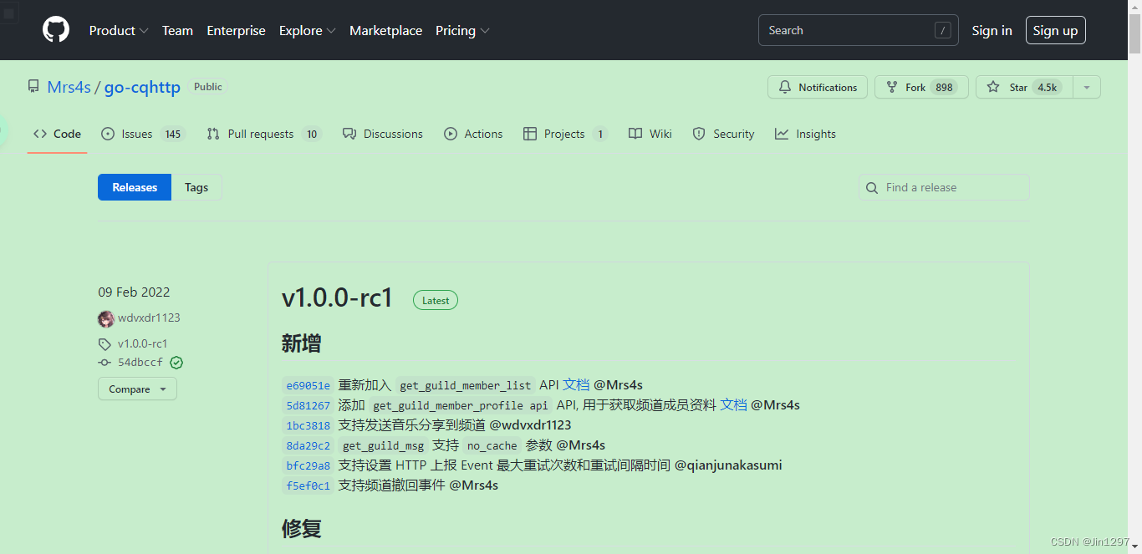Open the Wiki tab

650,134
